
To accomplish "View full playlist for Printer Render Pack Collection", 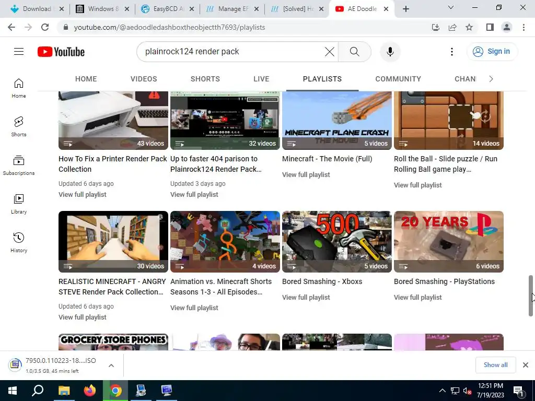I will pyautogui.click(x=82, y=194).
